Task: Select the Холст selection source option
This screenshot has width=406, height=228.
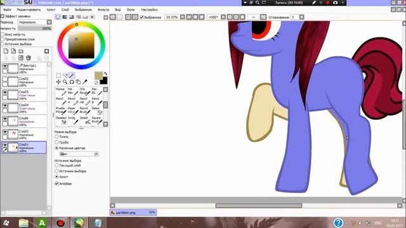Action: click(x=56, y=177)
